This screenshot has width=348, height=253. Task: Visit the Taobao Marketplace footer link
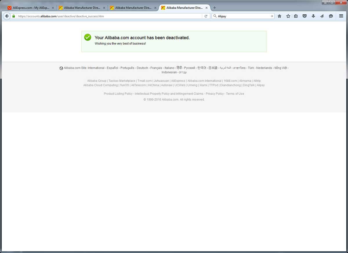[x=122, y=81]
